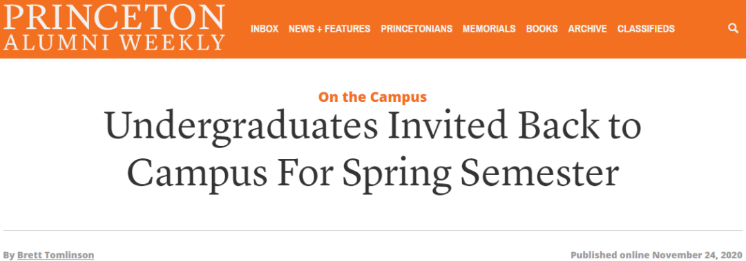Open the Princetonians nav link
Image resolution: width=746 pixels, height=261 pixels.
click(417, 29)
